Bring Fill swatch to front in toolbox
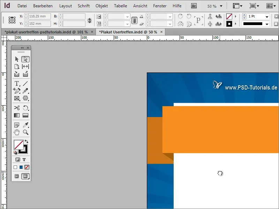Viewport: 279px width, 209px height. (18, 145)
